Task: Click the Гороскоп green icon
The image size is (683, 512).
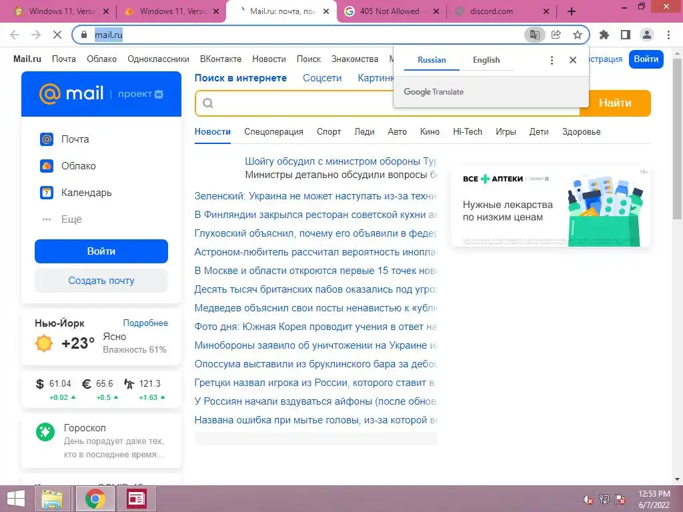Action: (45, 432)
